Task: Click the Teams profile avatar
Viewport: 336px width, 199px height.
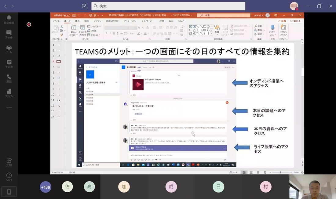Action: pos(294,6)
